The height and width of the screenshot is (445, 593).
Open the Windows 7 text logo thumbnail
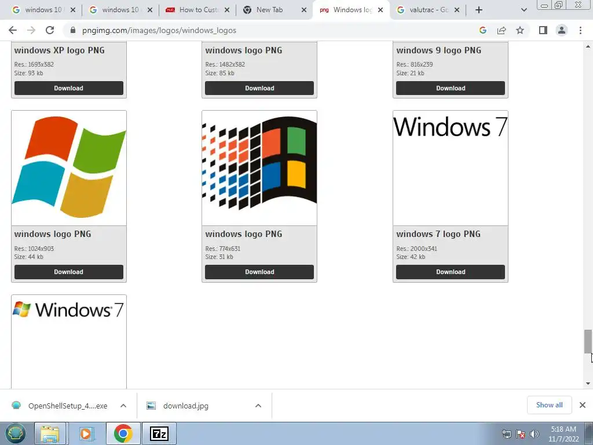(x=451, y=168)
